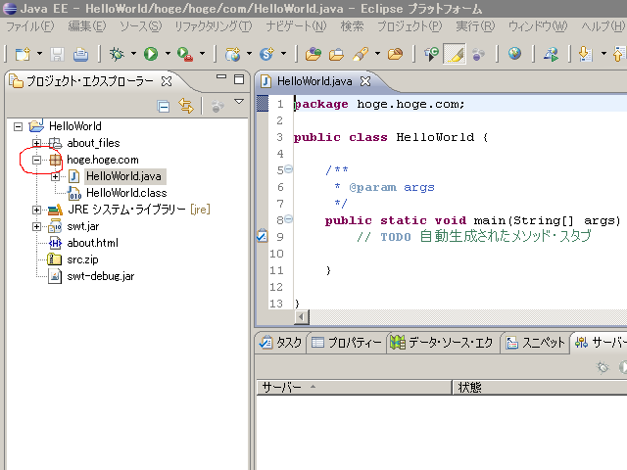
Task: Expand the swt.jar node
Action: (36, 226)
